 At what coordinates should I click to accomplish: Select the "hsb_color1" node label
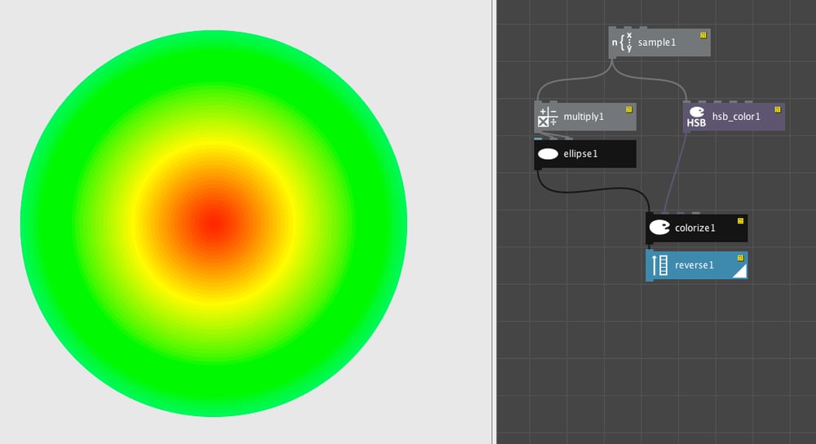tap(736, 117)
